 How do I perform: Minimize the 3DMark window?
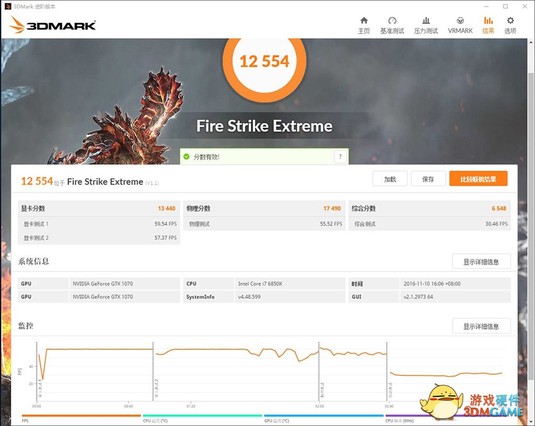click(x=486, y=6)
